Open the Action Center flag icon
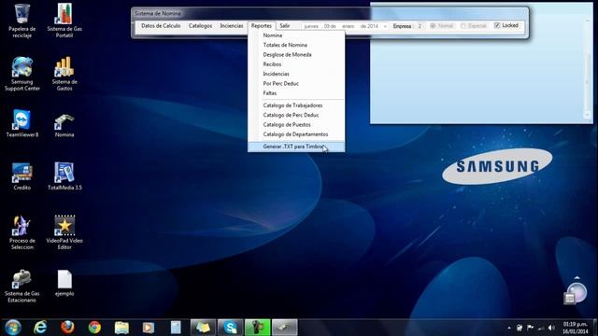The image size is (598, 336). tap(530, 328)
